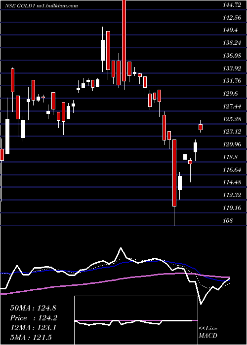Click the white candle peaking near 138

103,50
